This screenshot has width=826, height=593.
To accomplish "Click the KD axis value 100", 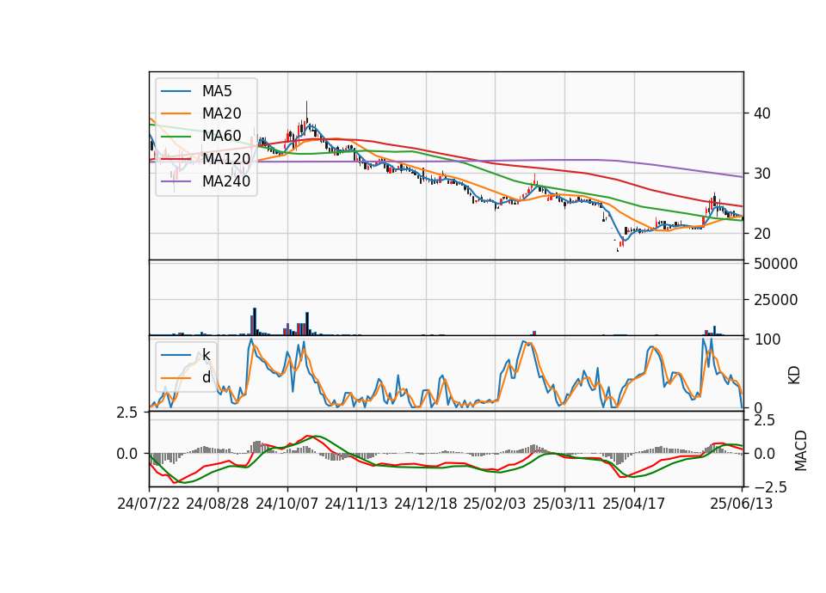I will [x=767, y=340].
